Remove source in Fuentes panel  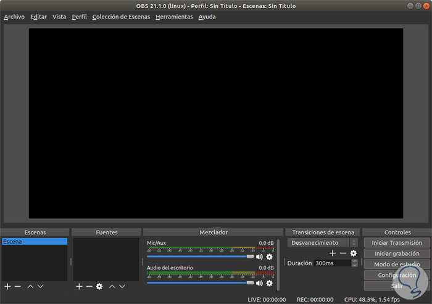(89, 287)
